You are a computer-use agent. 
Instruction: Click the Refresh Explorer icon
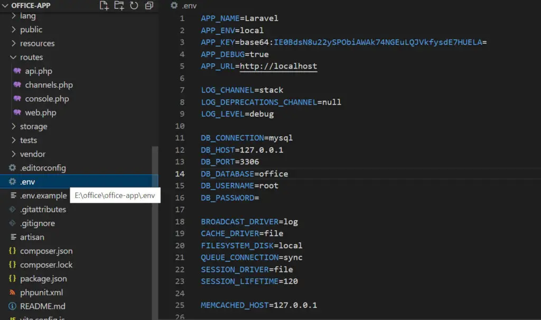pos(134,5)
